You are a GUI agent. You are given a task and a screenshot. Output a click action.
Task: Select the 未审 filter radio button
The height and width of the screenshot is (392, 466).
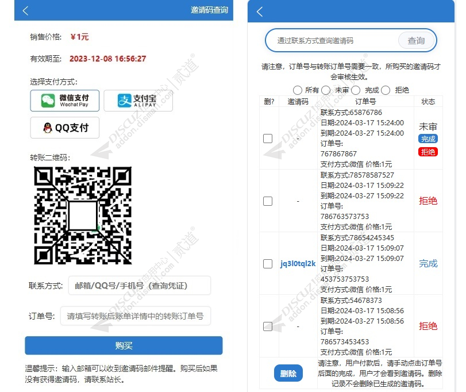tap(326, 90)
